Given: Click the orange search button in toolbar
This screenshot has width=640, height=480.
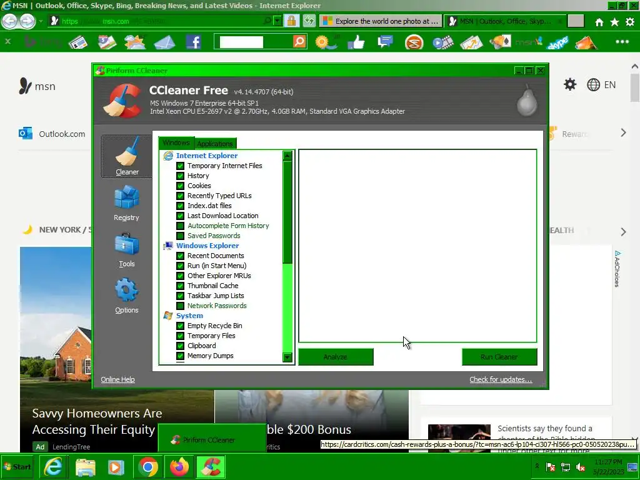Looking at the screenshot, I should coord(299,42).
